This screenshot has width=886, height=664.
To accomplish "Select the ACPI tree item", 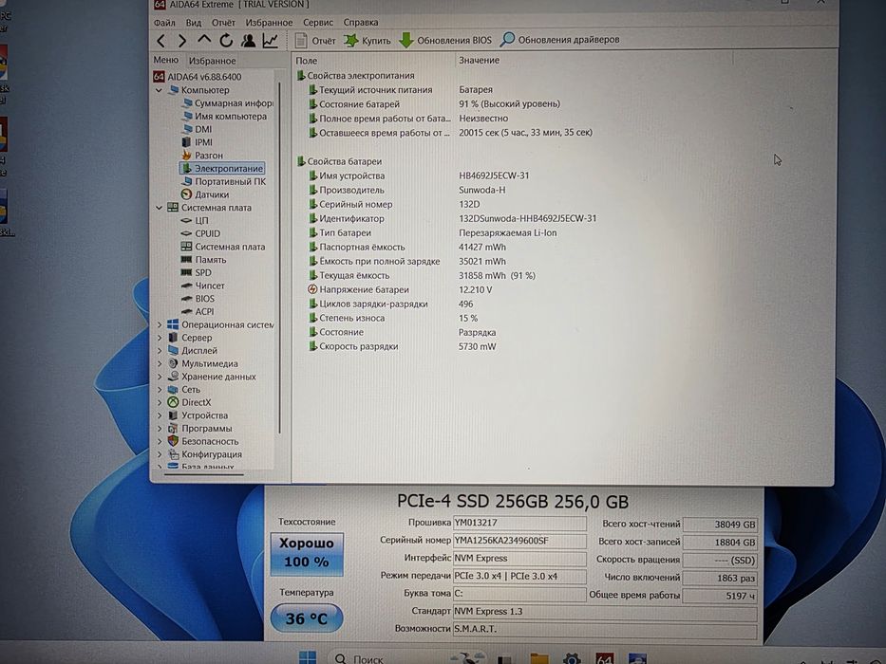I will coord(198,312).
